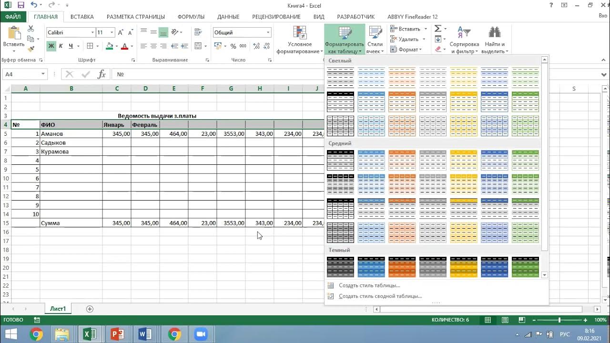Save the workbook from the quick access toolbar

tap(21, 5)
